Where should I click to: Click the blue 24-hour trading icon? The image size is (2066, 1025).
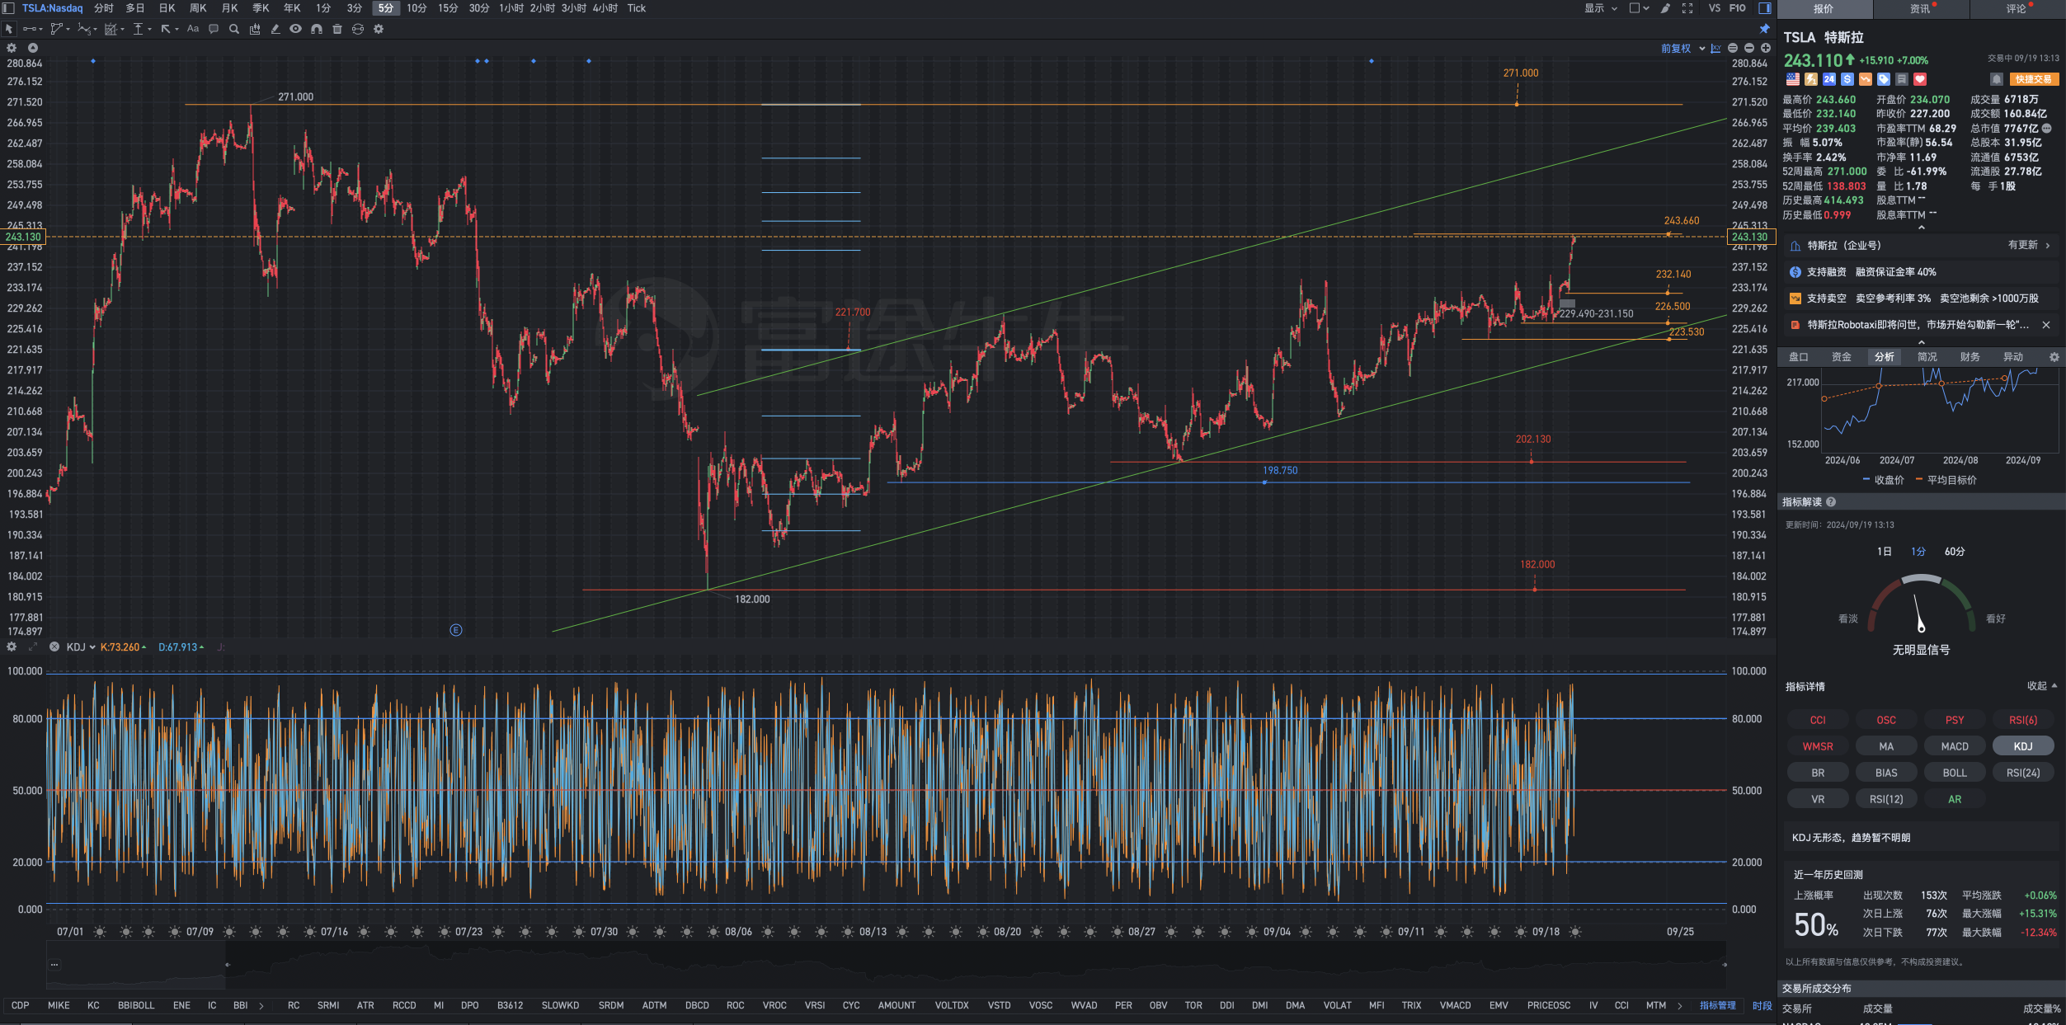(x=1829, y=79)
